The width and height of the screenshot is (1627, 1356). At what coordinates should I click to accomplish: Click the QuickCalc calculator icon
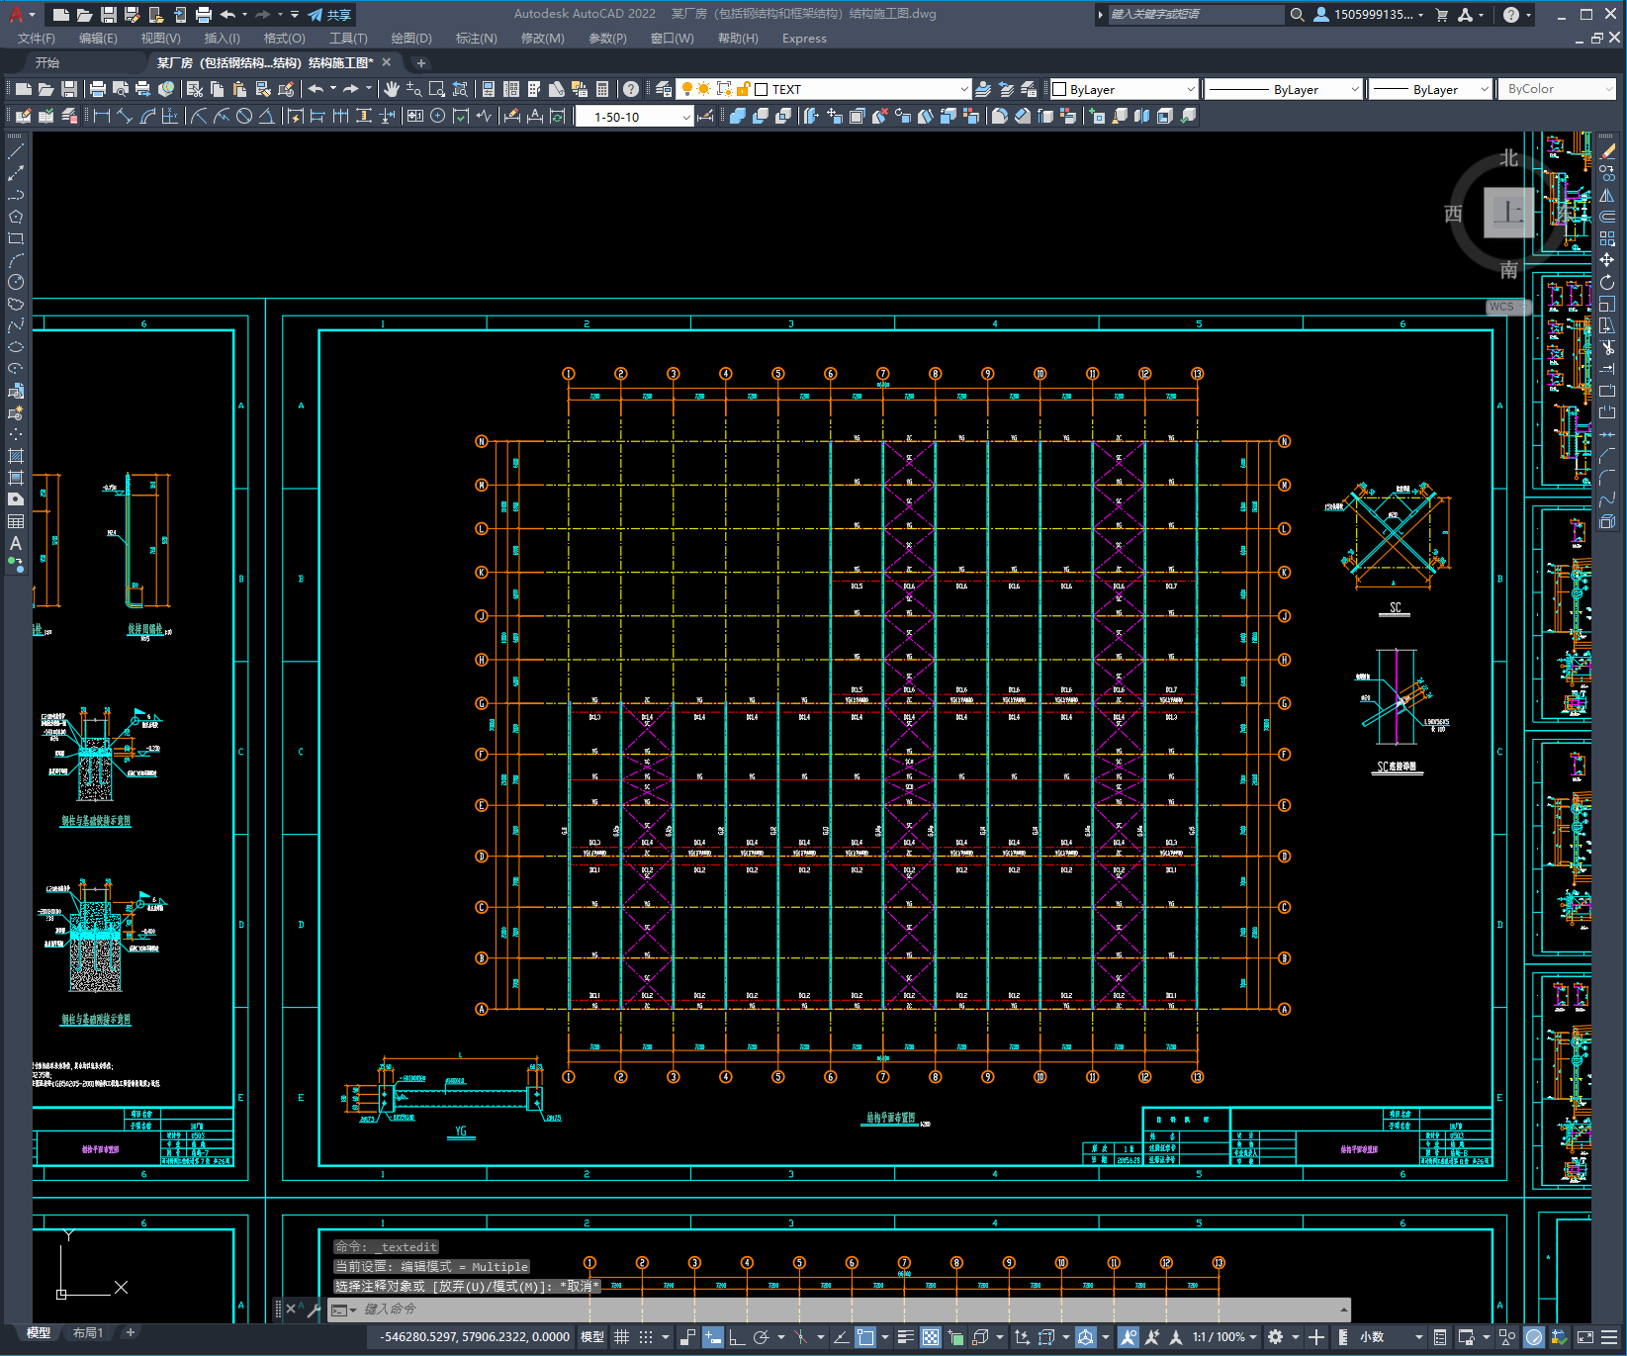(x=602, y=89)
